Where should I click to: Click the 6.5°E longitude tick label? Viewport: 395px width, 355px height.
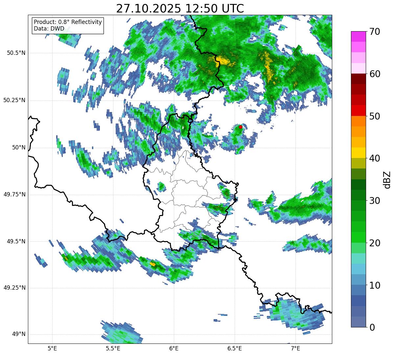(235, 348)
